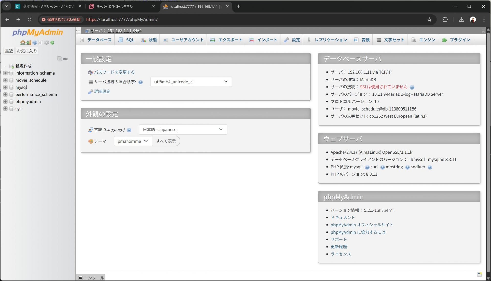Click the すべて表示 button
The width and height of the screenshot is (491, 281).
point(166,141)
